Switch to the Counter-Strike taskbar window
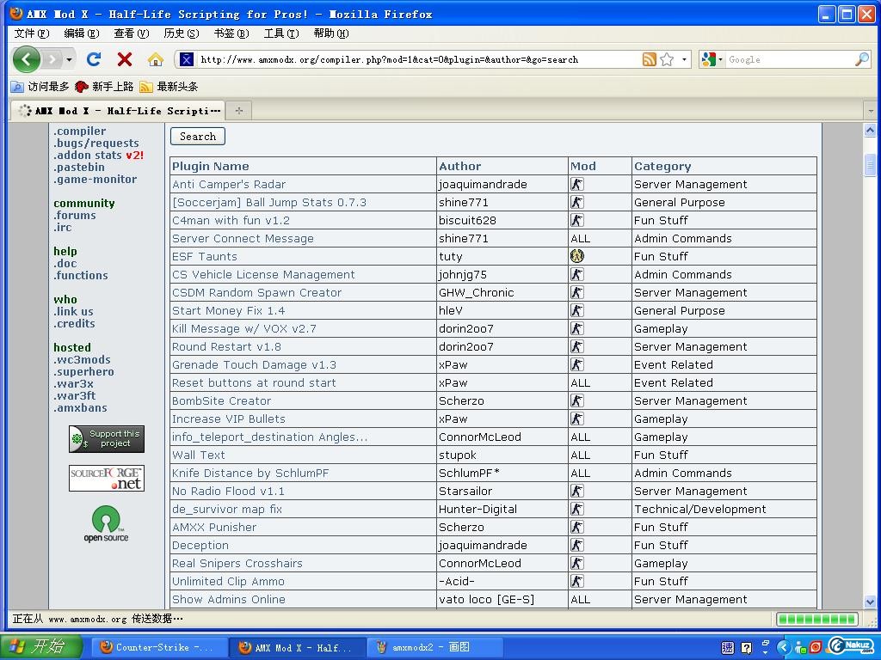Screen dimensions: 881x660 159,647
